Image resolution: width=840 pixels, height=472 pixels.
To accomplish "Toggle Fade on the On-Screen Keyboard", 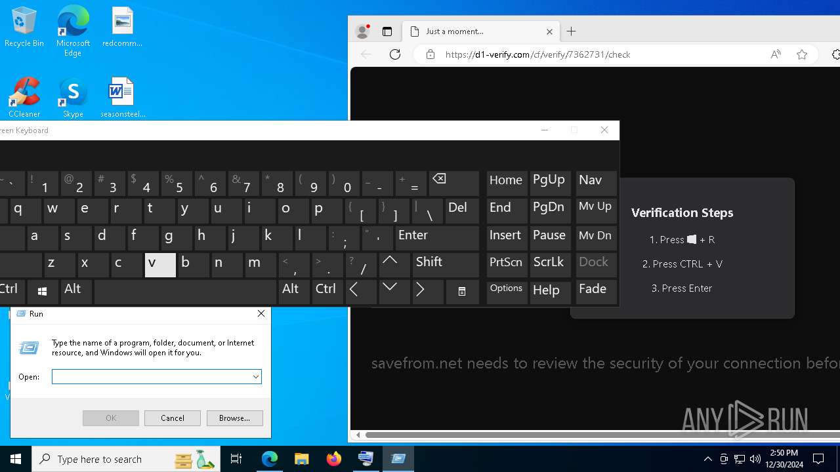I will tap(596, 291).
